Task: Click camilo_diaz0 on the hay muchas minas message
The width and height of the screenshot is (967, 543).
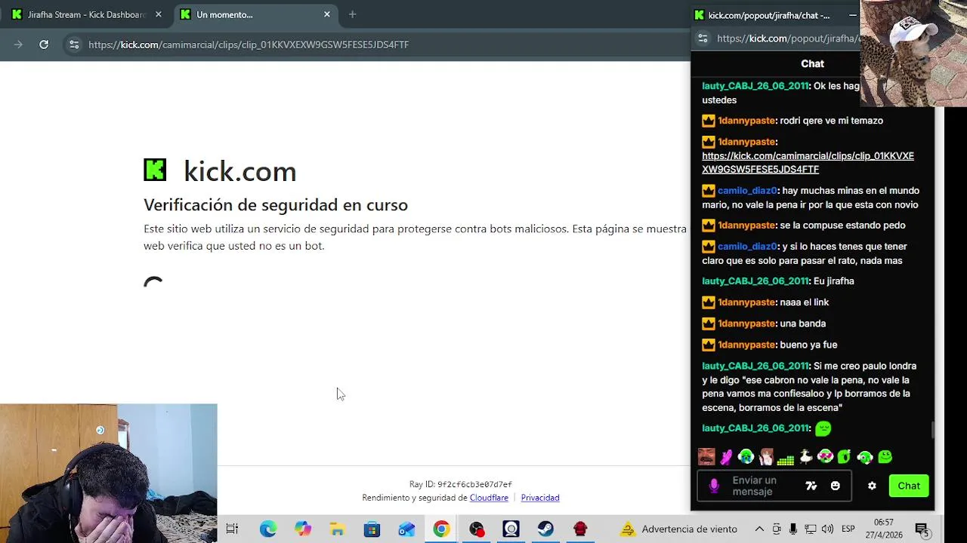Action: (x=747, y=191)
